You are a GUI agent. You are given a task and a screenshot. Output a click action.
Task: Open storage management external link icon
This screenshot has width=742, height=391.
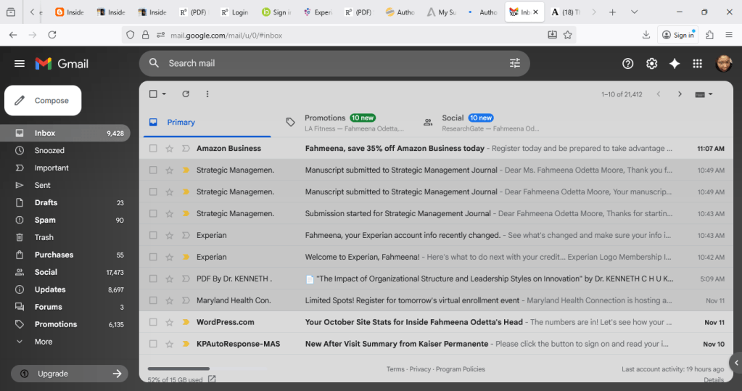212,379
